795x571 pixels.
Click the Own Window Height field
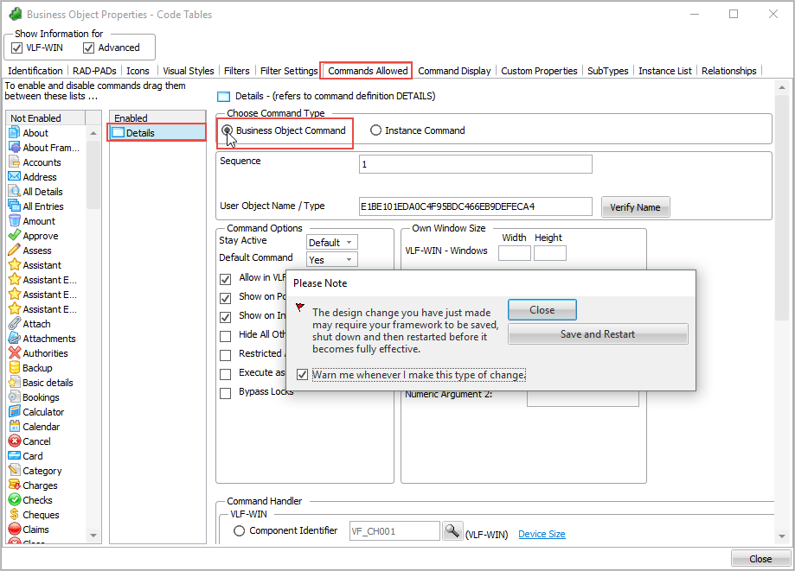point(549,253)
